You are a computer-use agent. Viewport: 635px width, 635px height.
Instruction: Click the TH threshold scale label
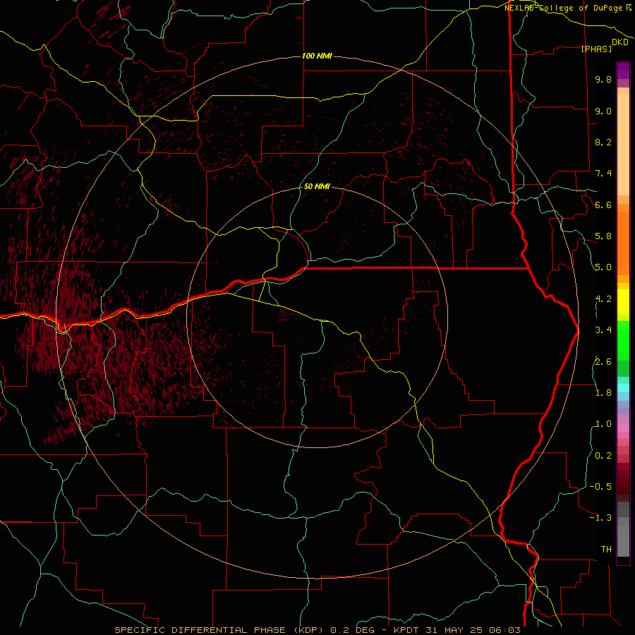tap(606, 550)
